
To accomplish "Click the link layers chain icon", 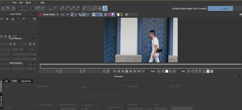I will tap(84, 8).
